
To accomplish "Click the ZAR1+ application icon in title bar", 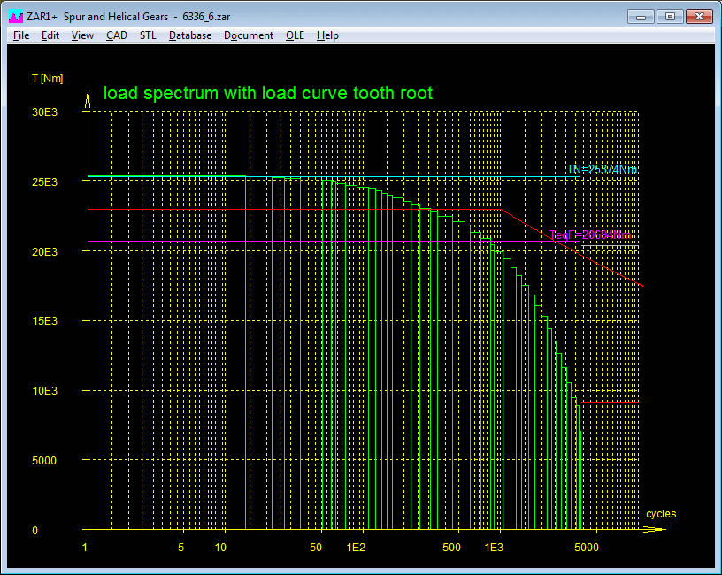I will (15, 16).
